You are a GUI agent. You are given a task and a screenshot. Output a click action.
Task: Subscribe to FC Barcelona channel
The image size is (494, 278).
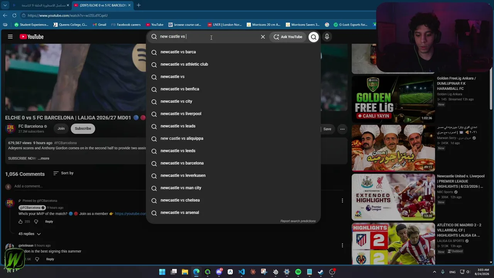point(83,129)
